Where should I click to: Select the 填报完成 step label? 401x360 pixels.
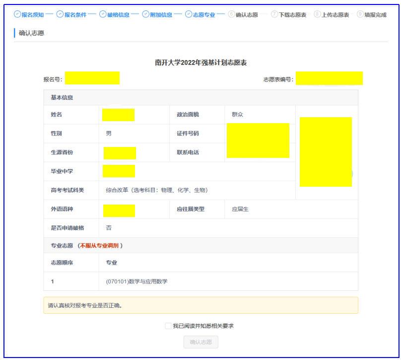[375, 15]
